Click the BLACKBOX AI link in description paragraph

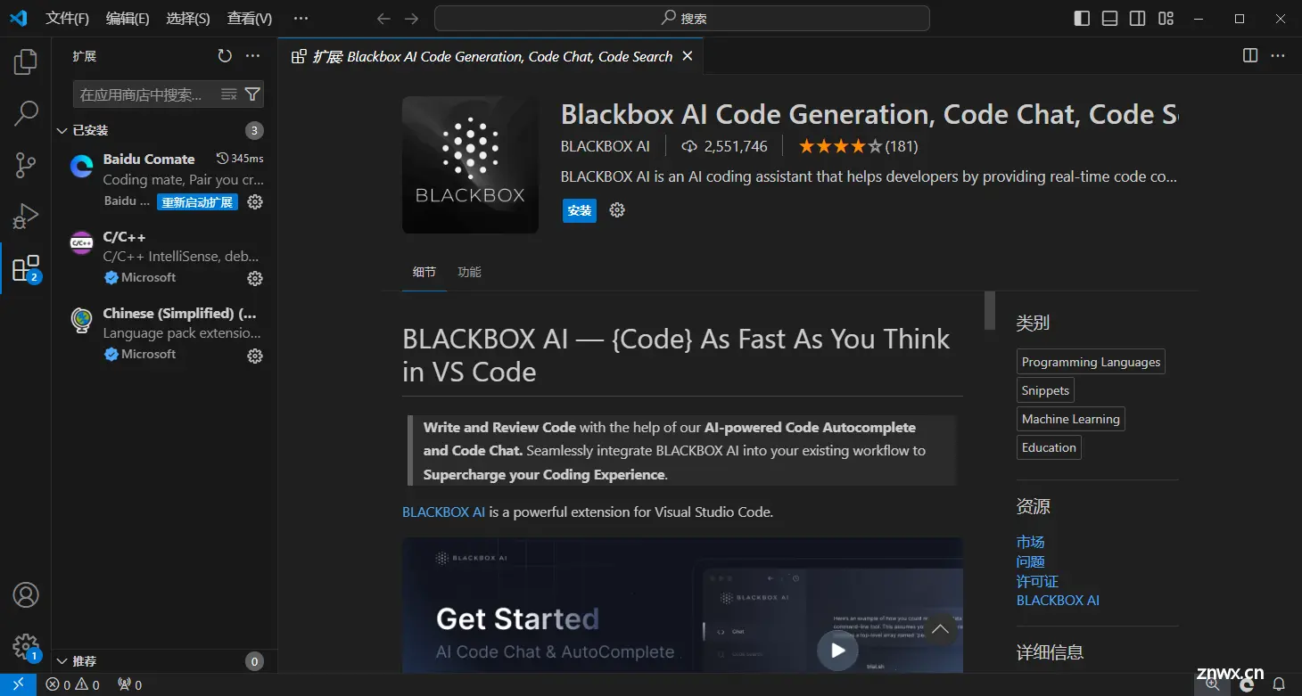click(x=444, y=512)
